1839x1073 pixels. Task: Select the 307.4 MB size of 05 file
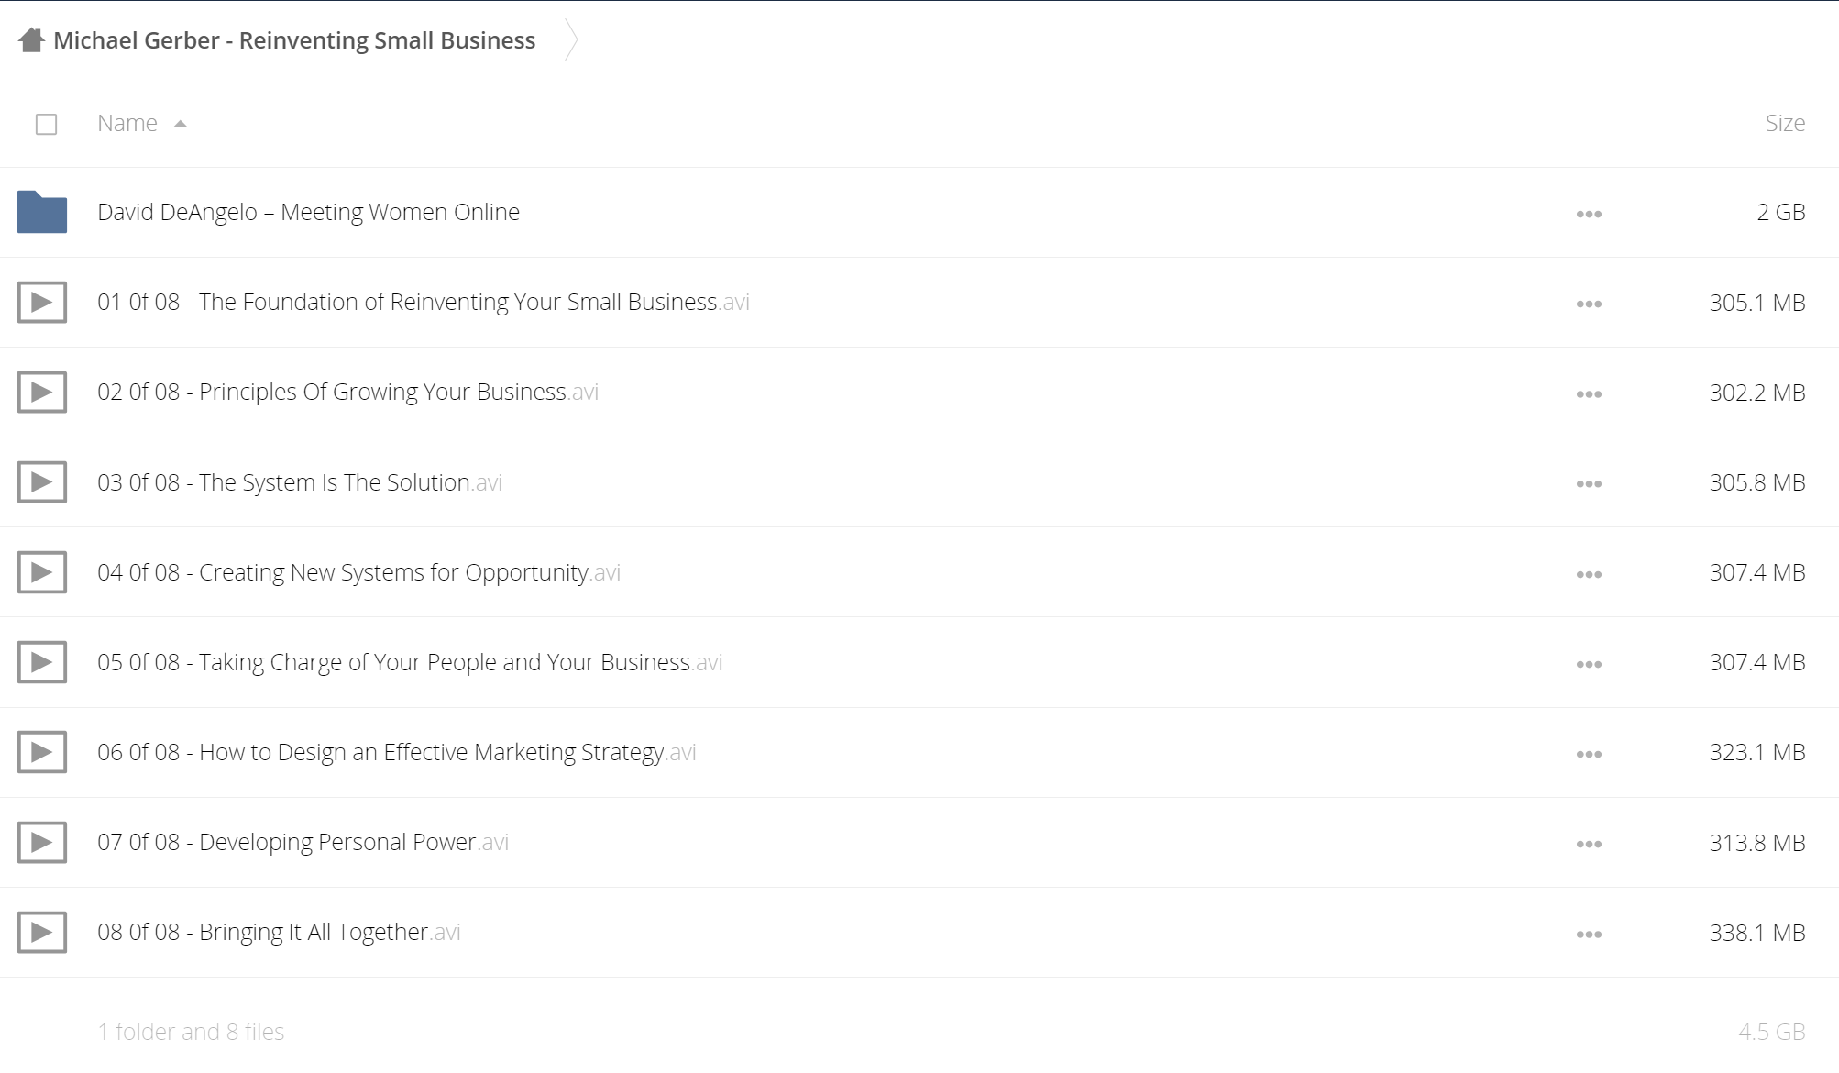click(1757, 662)
